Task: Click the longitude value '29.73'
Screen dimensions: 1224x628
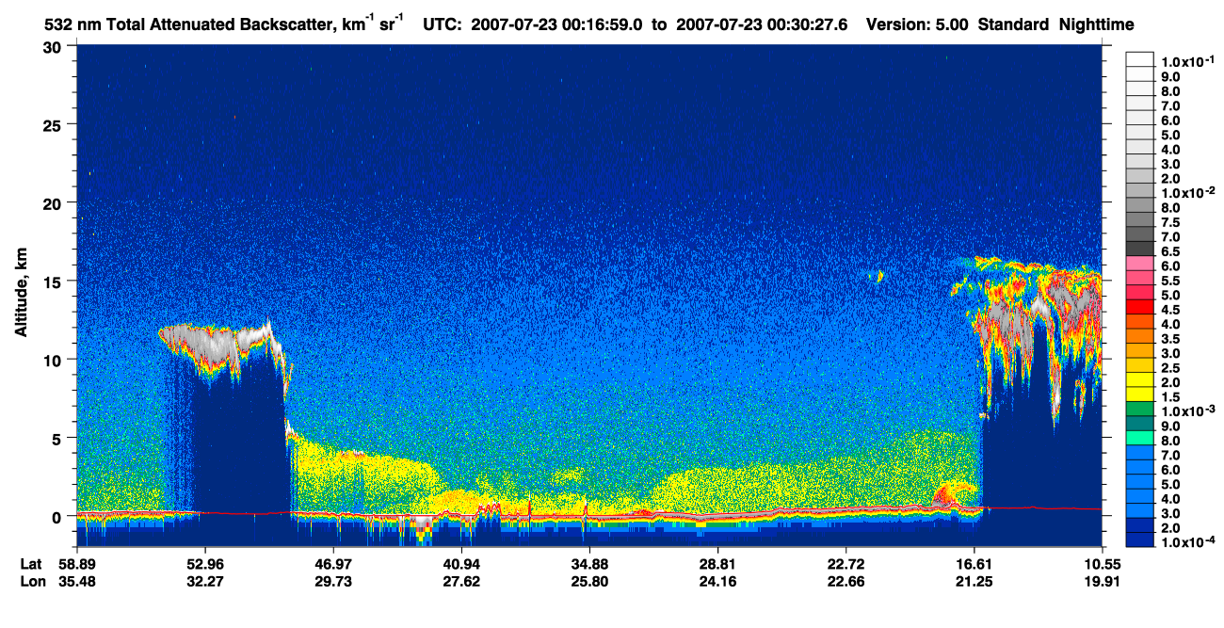Action: click(x=333, y=581)
